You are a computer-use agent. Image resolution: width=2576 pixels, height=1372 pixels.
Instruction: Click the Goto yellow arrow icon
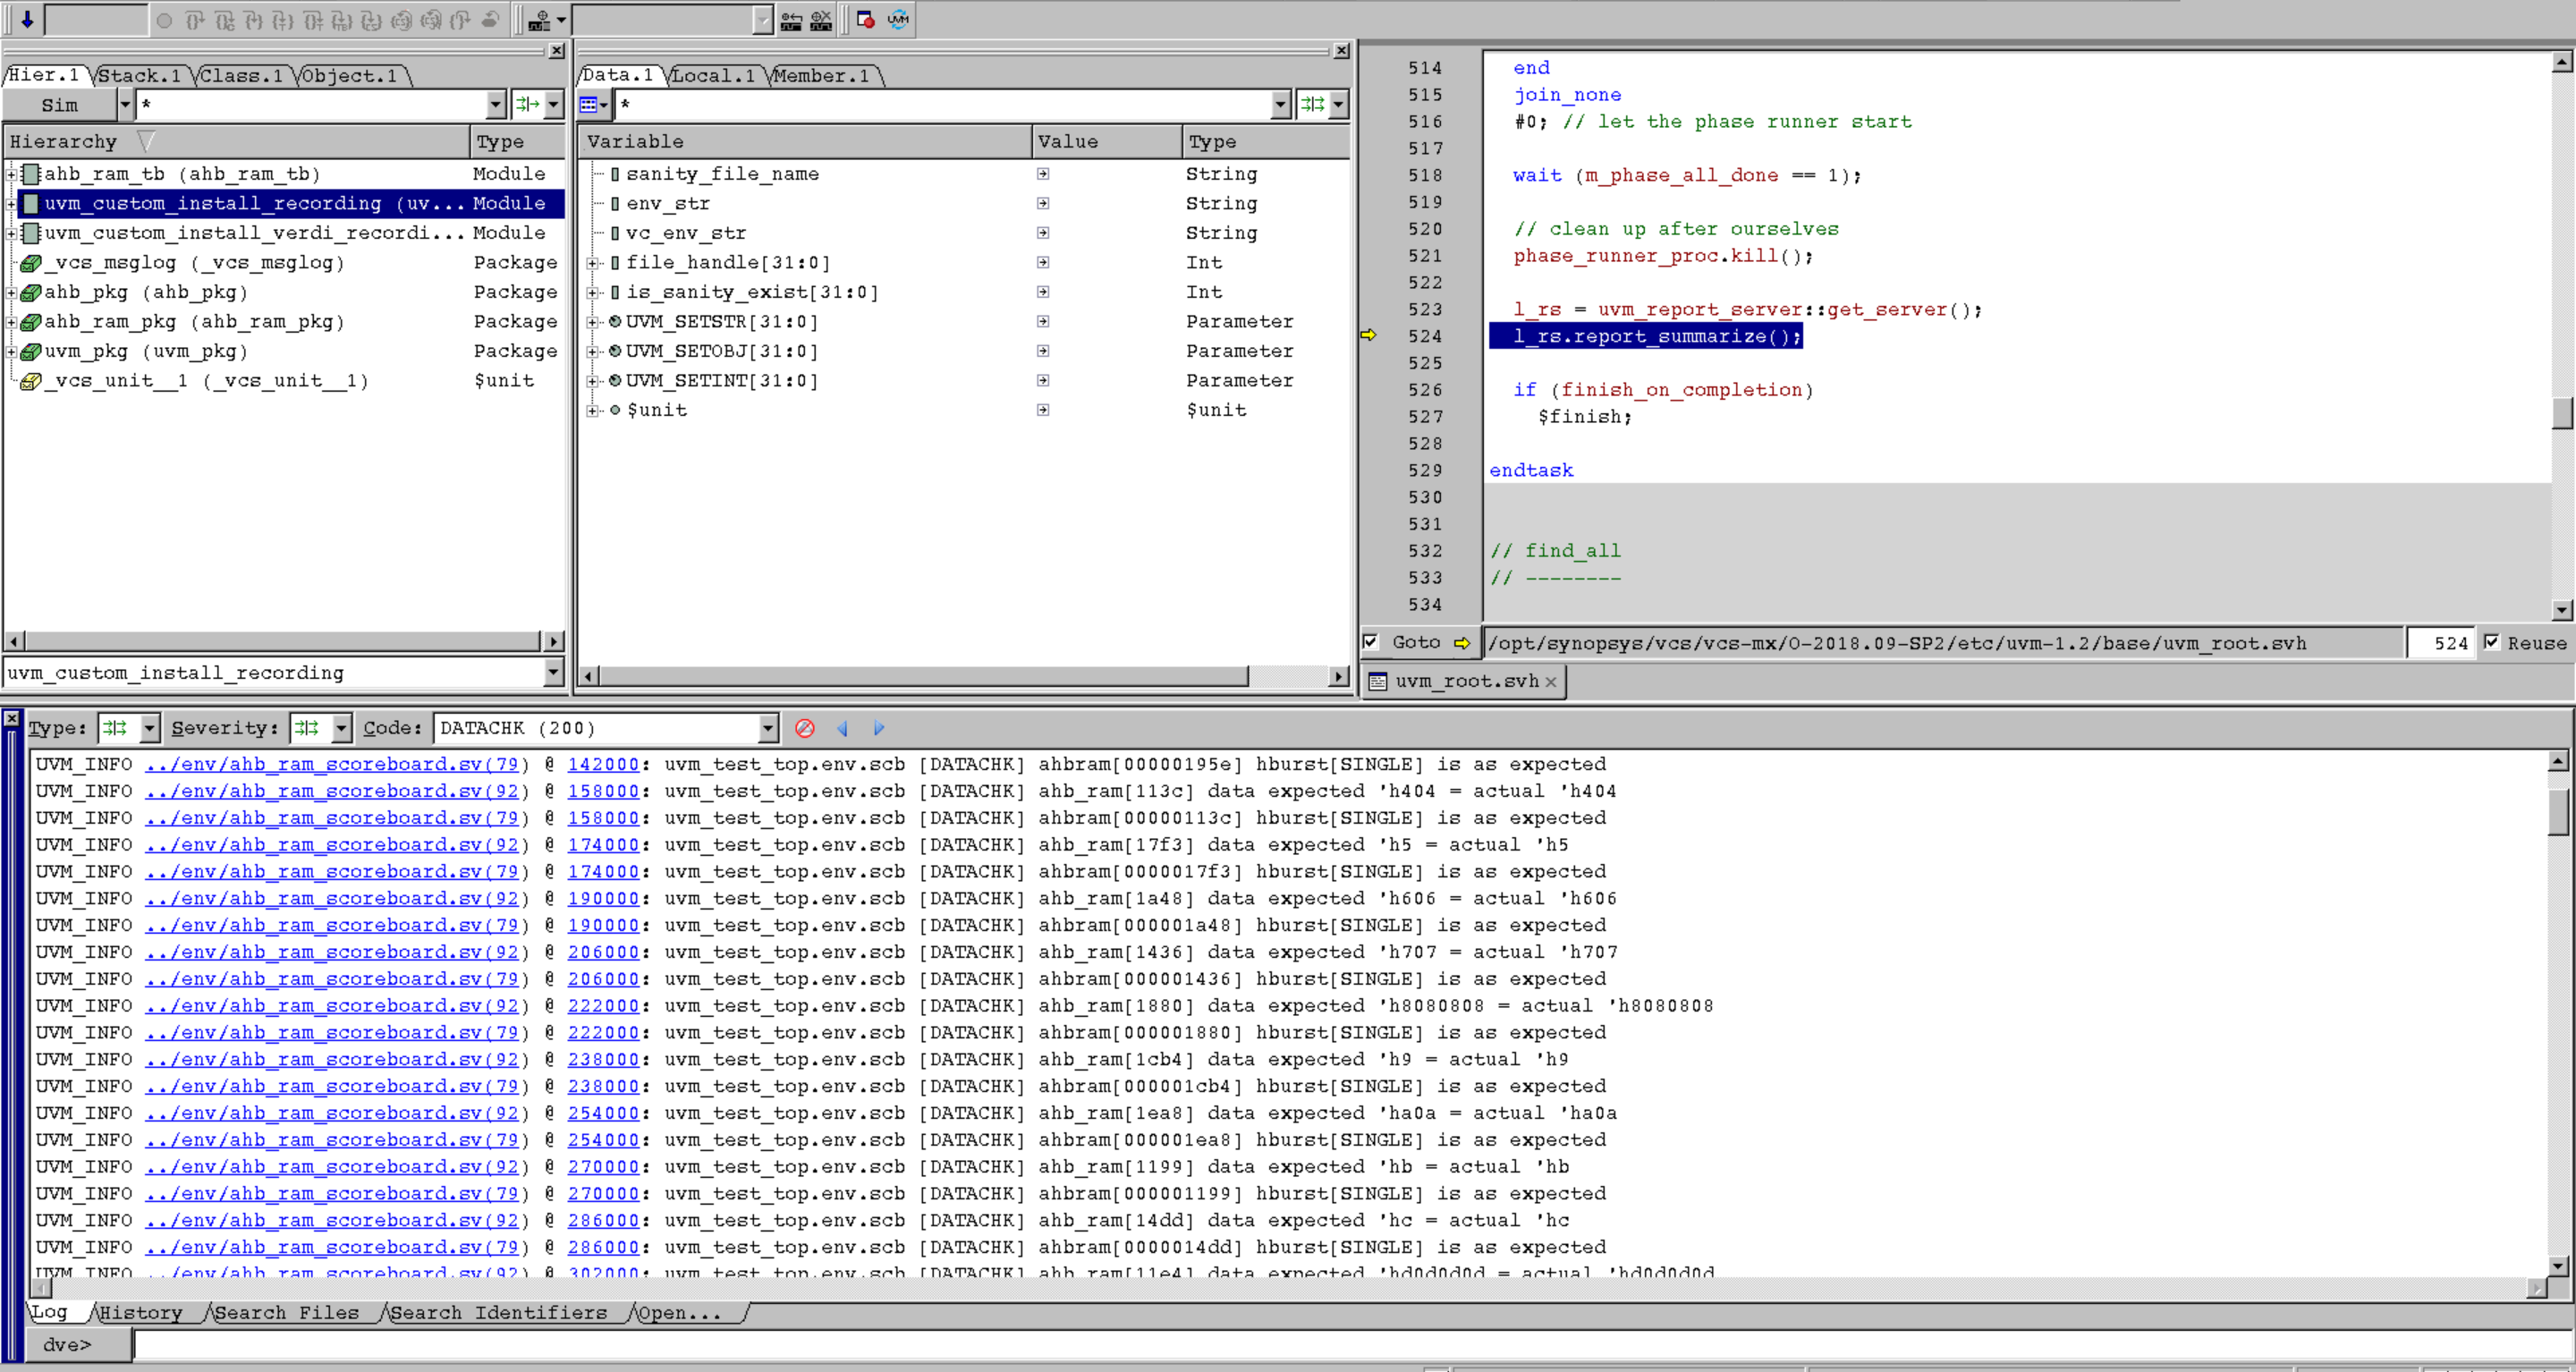point(1462,643)
